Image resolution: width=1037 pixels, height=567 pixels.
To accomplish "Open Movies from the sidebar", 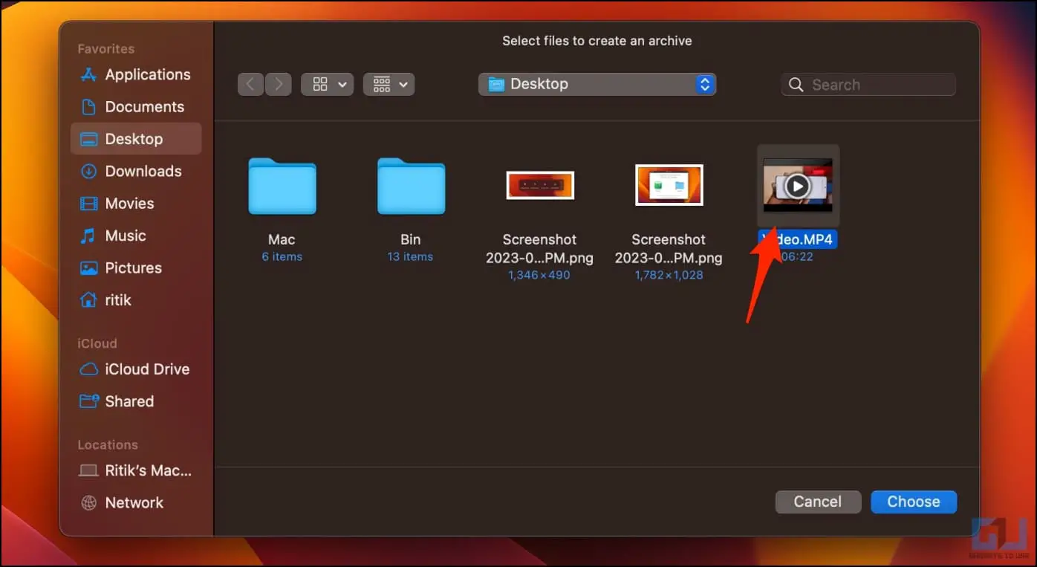I will click(135, 203).
